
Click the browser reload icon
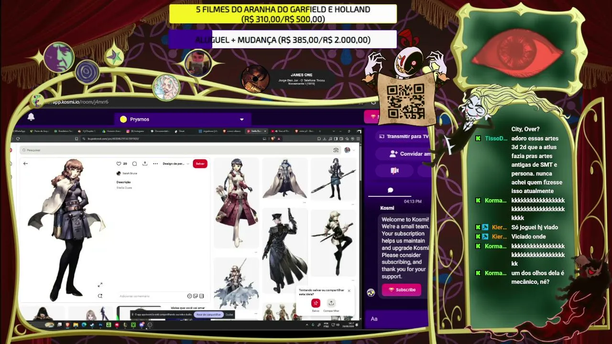point(18,139)
